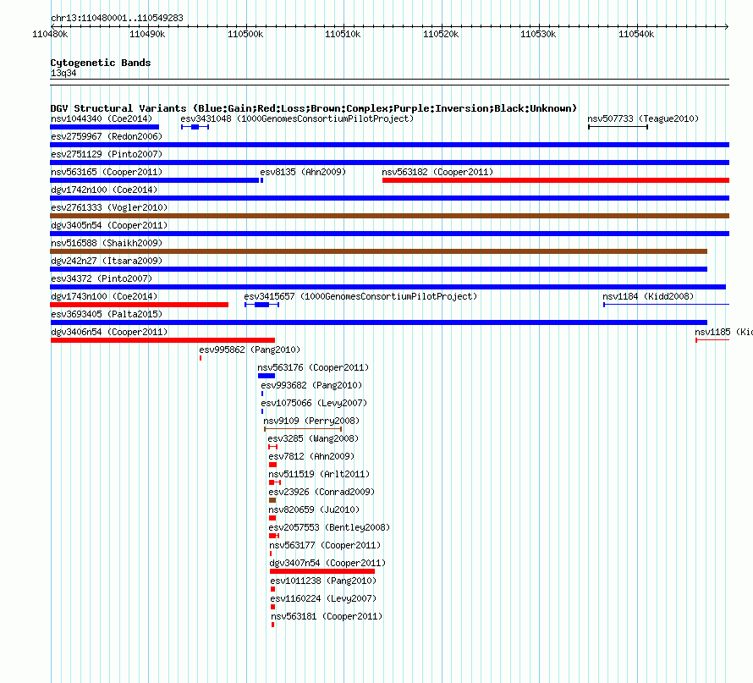Click the nsv1185 label at right edge
This screenshot has width=753, height=683.
(x=723, y=332)
